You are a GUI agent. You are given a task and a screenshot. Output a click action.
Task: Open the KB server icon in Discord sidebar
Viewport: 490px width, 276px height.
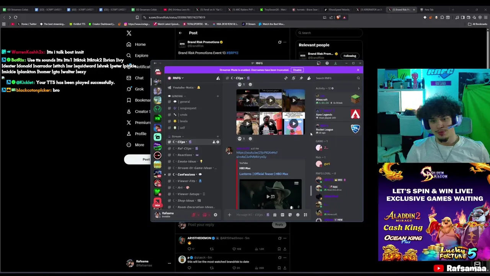coord(157,118)
